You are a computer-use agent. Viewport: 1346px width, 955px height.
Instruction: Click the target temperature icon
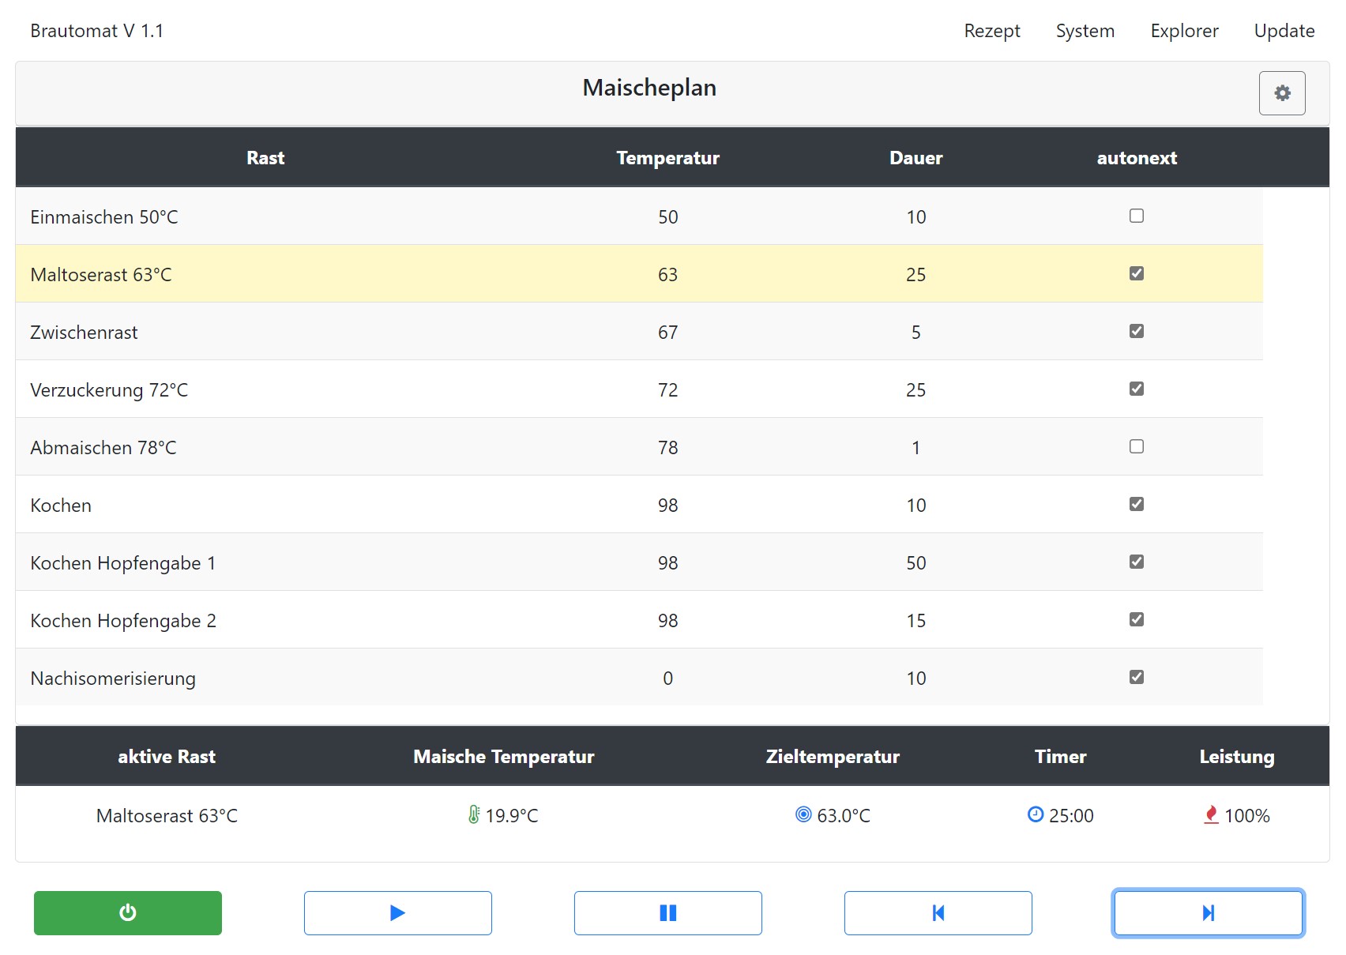[803, 814]
